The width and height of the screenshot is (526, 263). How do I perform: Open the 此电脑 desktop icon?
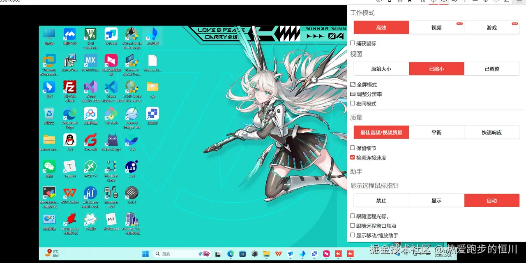(49, 35)
